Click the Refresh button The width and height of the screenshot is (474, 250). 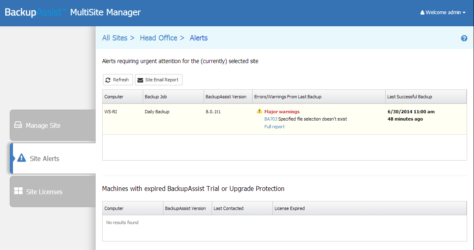point(118,80)
